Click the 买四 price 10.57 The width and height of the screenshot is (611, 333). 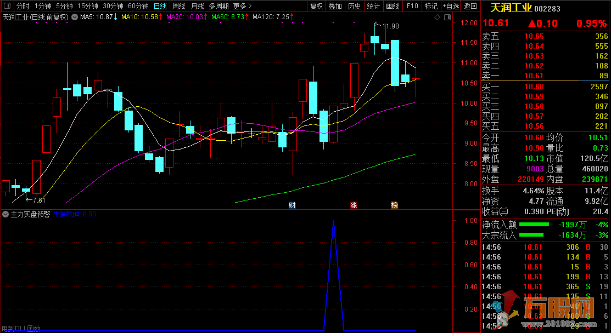click(x=534, y=116)
